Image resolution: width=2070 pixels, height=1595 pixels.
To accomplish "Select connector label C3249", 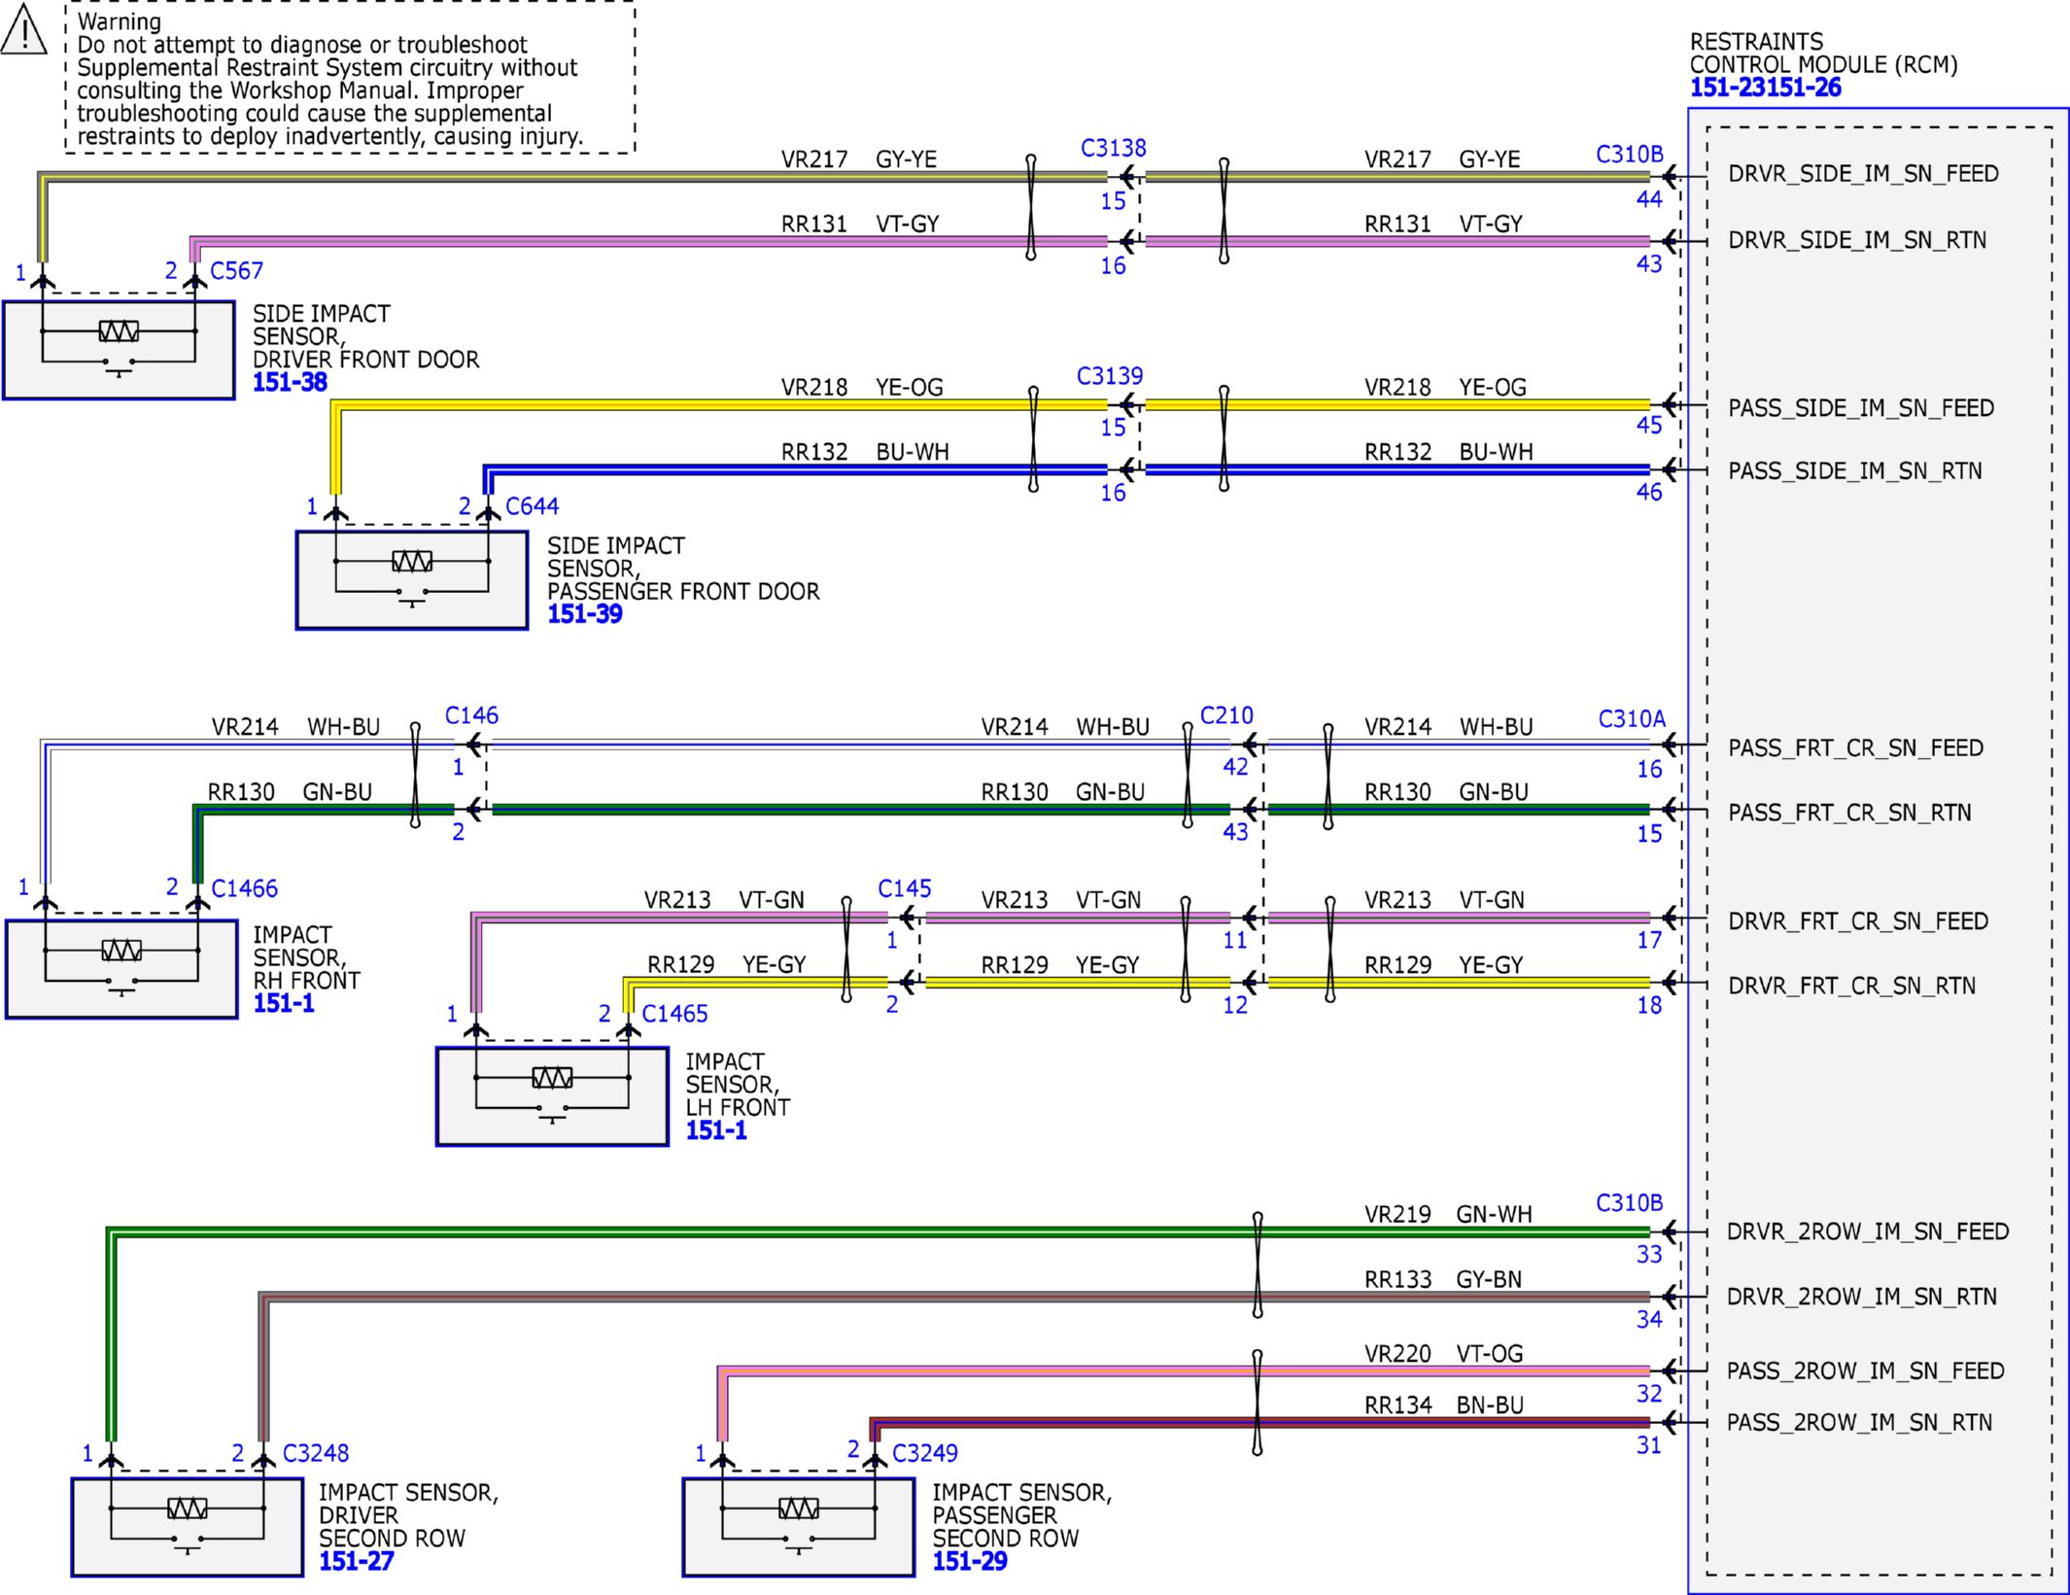I will coord(924,1454).
